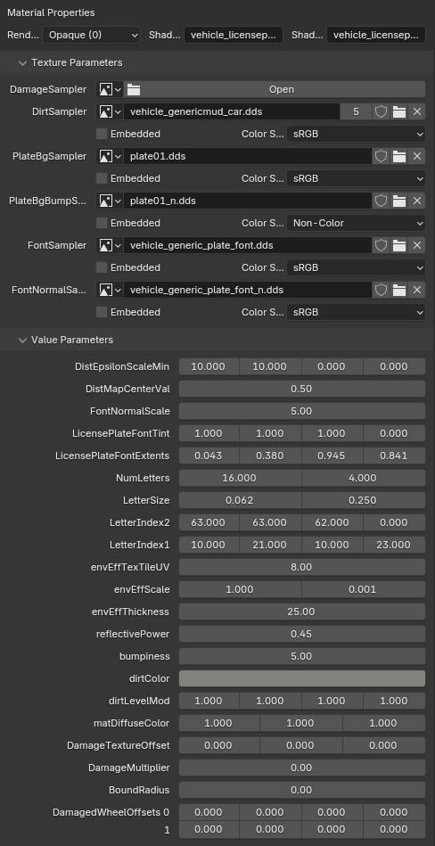Viewport: 435px width, 846px height.
Task: Click the reflectivePower value field
Action: (301, 634)
